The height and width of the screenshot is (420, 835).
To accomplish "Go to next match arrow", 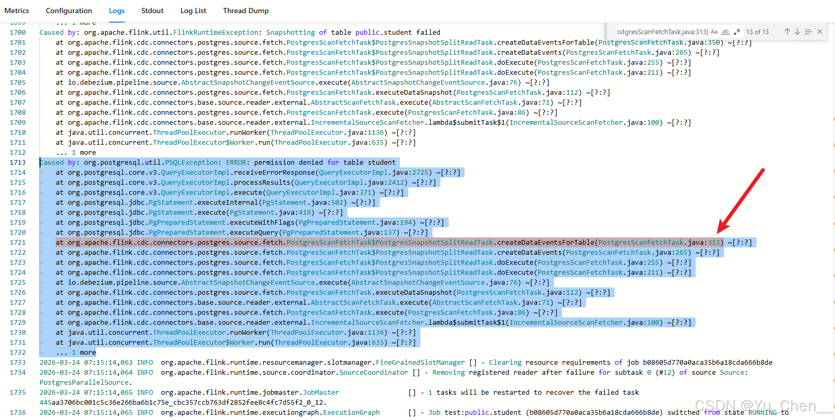I will click(798, 32).
